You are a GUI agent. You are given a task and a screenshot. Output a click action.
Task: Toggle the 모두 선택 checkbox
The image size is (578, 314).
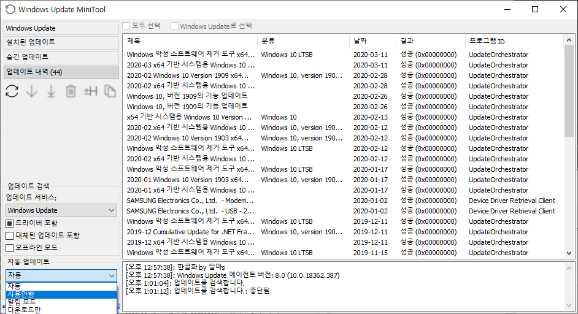click(126, 26)
